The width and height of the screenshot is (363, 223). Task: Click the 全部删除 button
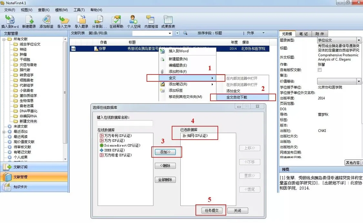[x=165, y=180]
